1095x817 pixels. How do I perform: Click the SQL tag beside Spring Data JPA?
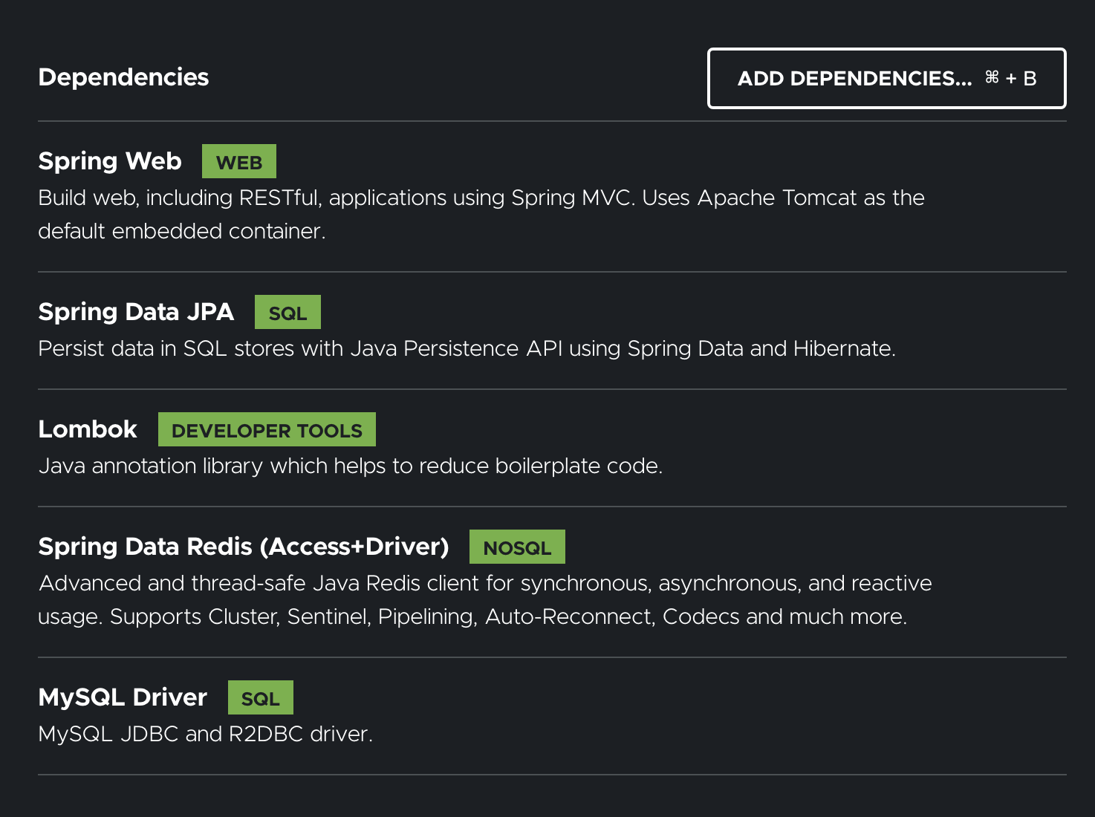pyautogui.click(x=287, y=313)
